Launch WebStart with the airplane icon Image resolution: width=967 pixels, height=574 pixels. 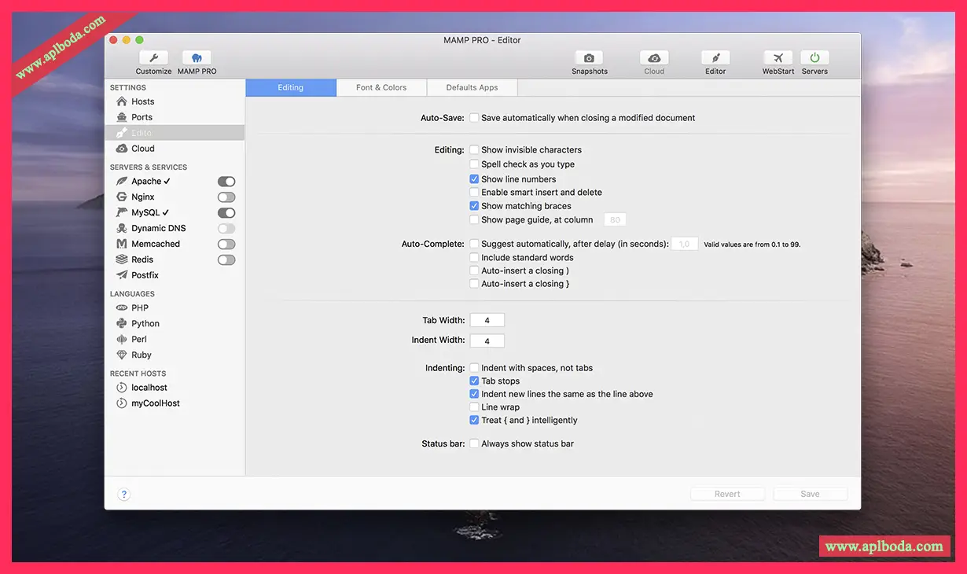tap(778, 58)
